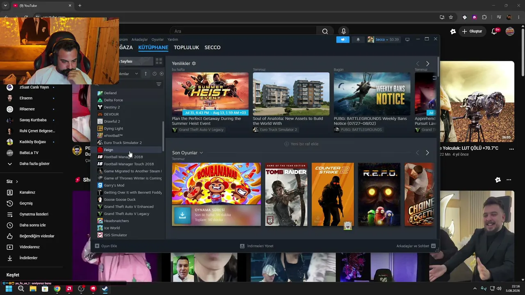Expand Steam library collection filter dropdown
The image size is (525, 295).
(136, 74)
